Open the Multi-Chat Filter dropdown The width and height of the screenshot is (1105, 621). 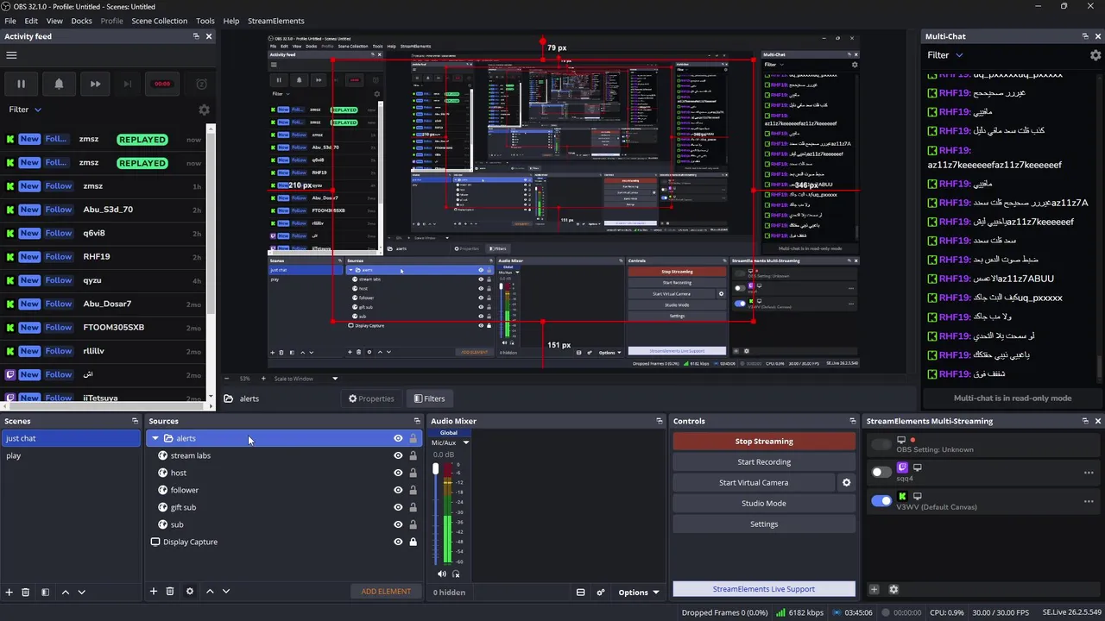point(945,55)
